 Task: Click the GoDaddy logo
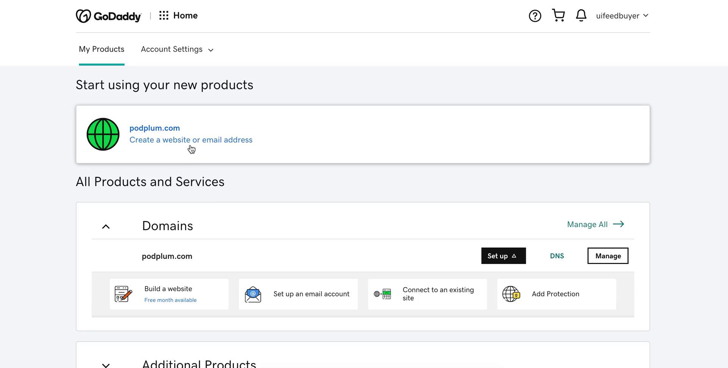point(108,16)
